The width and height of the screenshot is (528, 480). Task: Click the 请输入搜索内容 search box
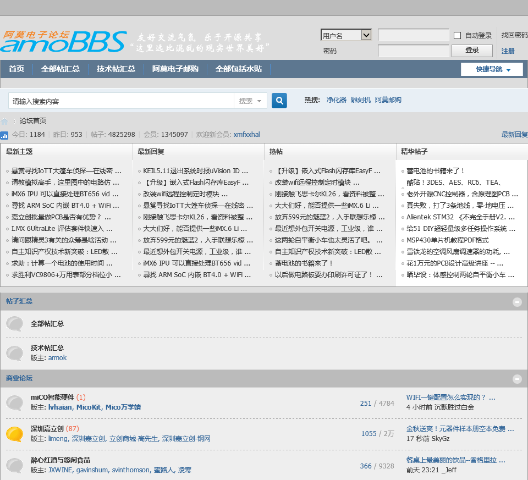[121, 101]
